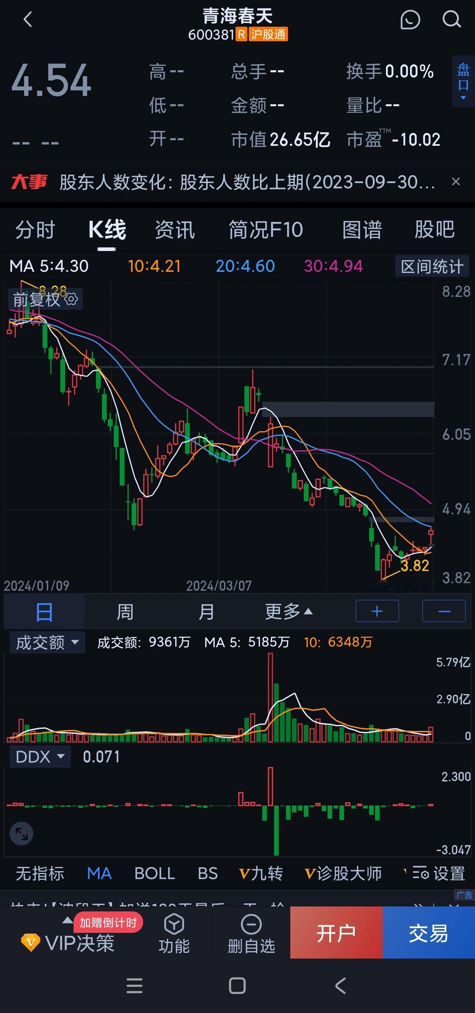The image size is (475, 1013).
Task: Tap the back arrow at top left
Action: [27, 19]
